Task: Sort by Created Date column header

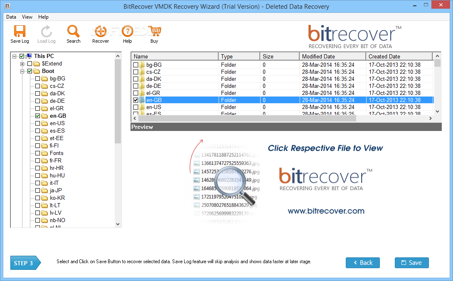Action: [399, 56]
